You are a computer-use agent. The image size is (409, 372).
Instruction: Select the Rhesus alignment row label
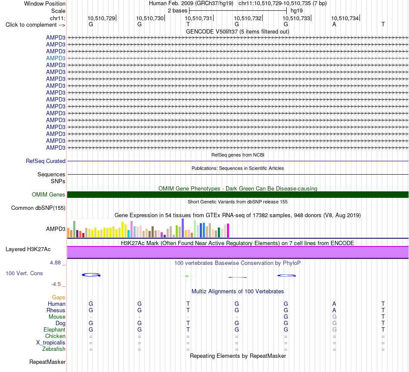coord(56,310)
